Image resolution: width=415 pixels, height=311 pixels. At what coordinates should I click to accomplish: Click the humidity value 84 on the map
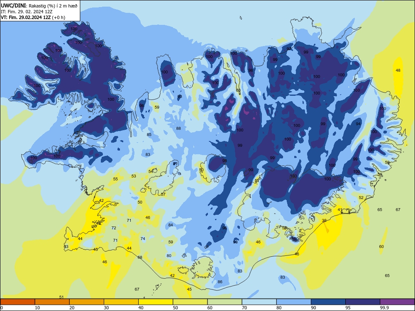click(171, 225)
